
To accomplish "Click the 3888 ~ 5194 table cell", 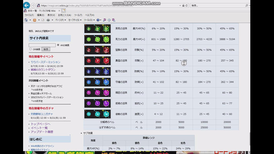I will [227, 39].
